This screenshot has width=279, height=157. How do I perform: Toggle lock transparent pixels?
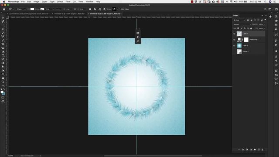point(238,28)
